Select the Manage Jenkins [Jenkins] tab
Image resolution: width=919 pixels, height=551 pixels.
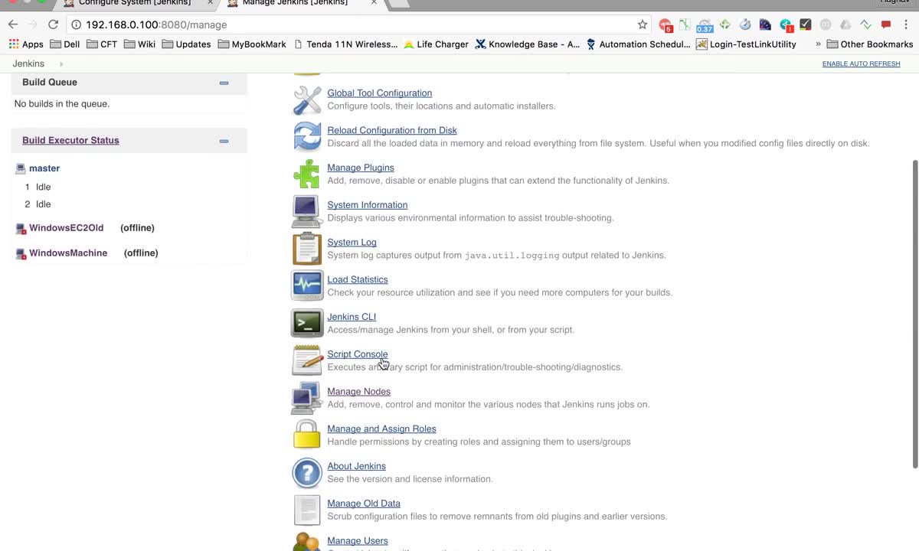coord(295,3)
